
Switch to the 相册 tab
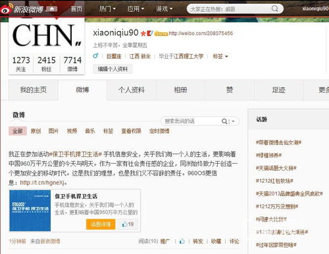click(180, 90)
